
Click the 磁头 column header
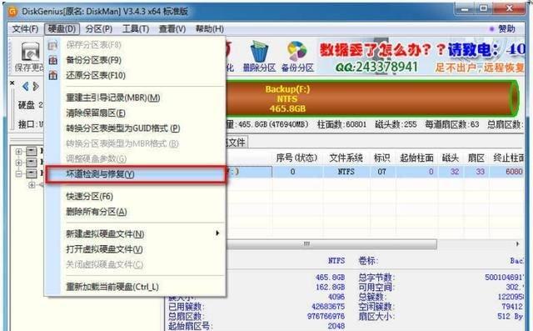click(x=451, y=158)
